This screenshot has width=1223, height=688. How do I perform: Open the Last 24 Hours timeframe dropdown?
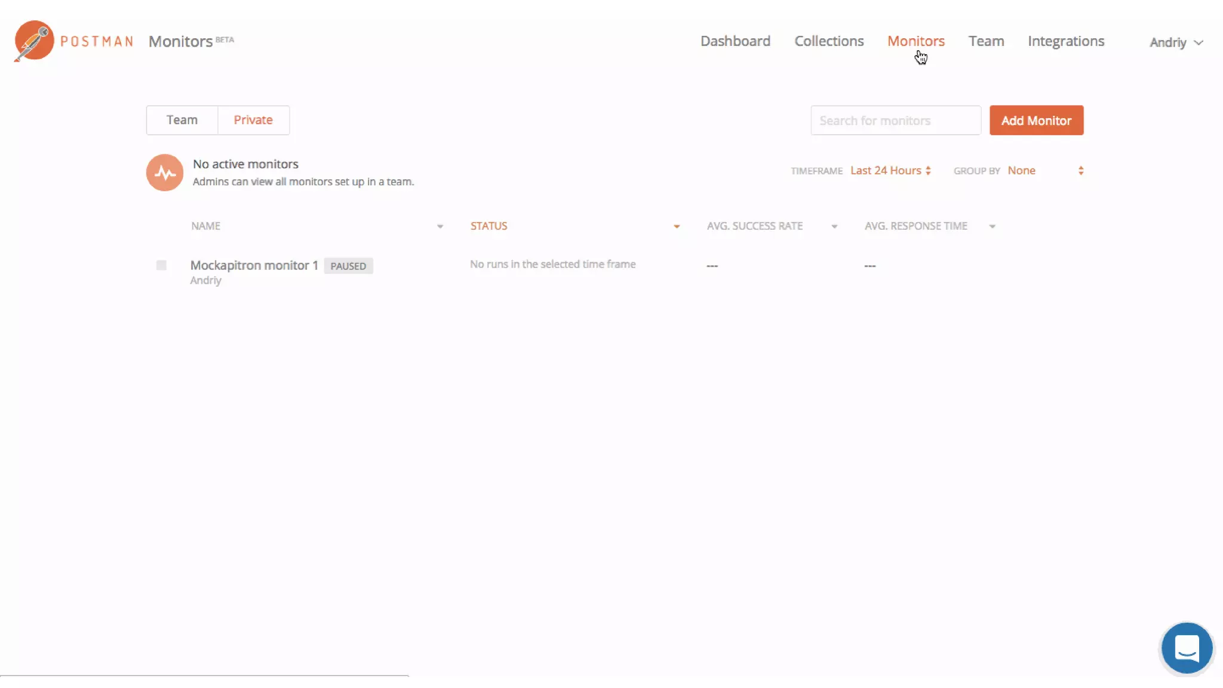(x=890, y=171)
